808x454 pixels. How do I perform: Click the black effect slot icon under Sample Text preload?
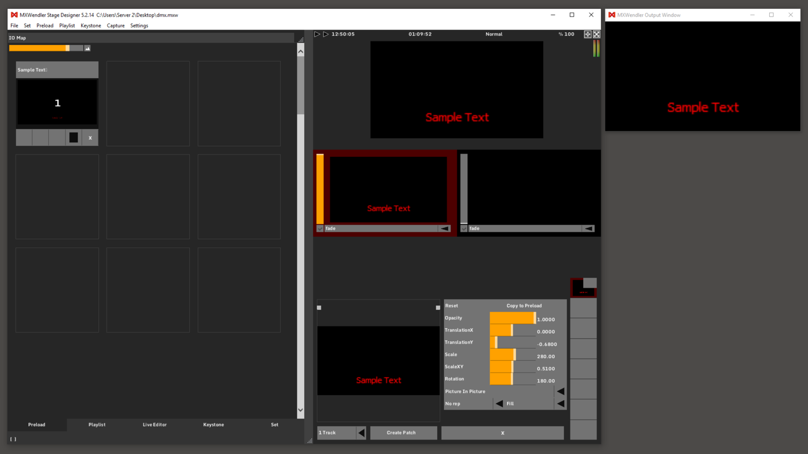click(73, 137)
